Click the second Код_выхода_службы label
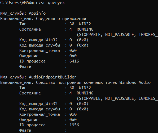 (x=40, y=109)
